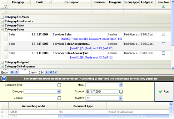
Task: Click the new row star icon
Action: point(6,12)
